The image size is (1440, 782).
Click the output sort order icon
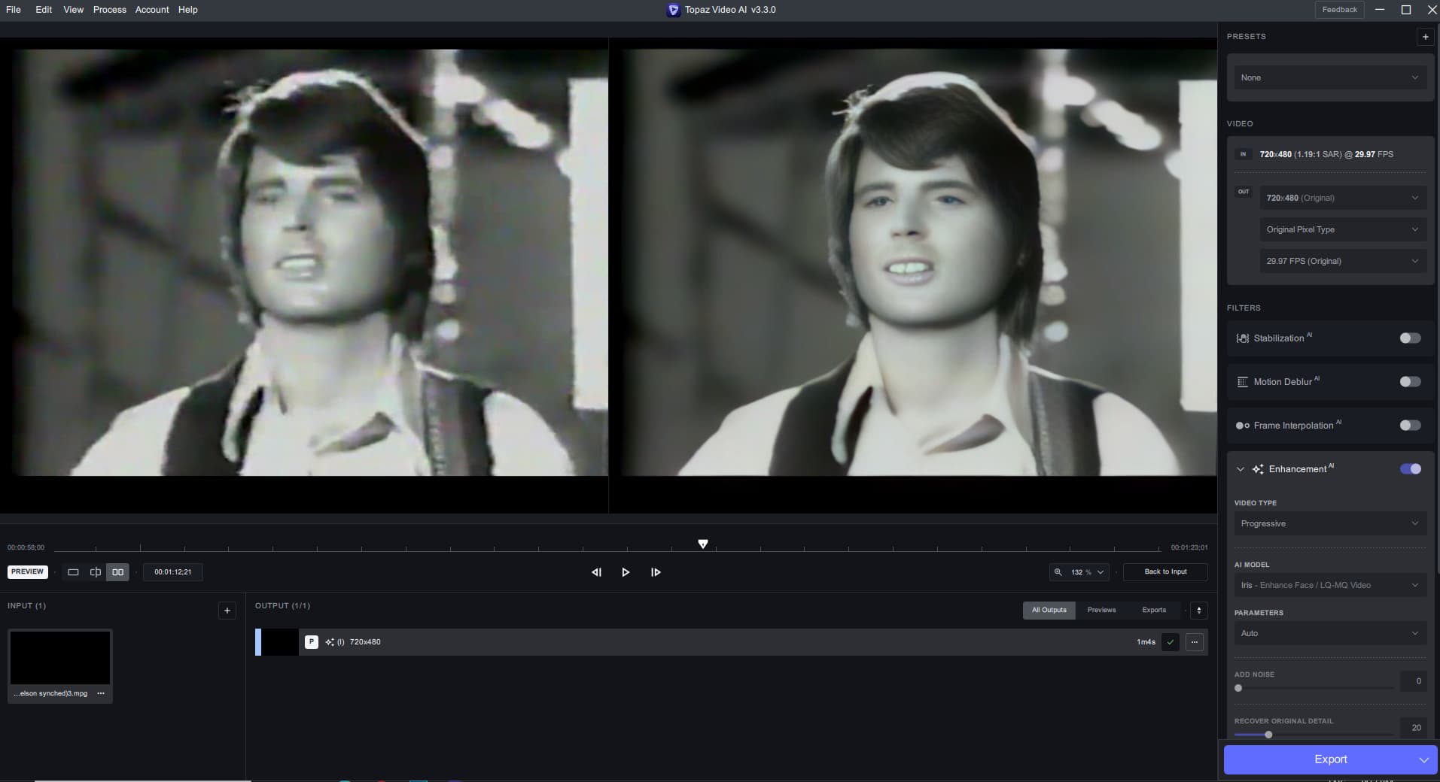(x=1199, y=611)
